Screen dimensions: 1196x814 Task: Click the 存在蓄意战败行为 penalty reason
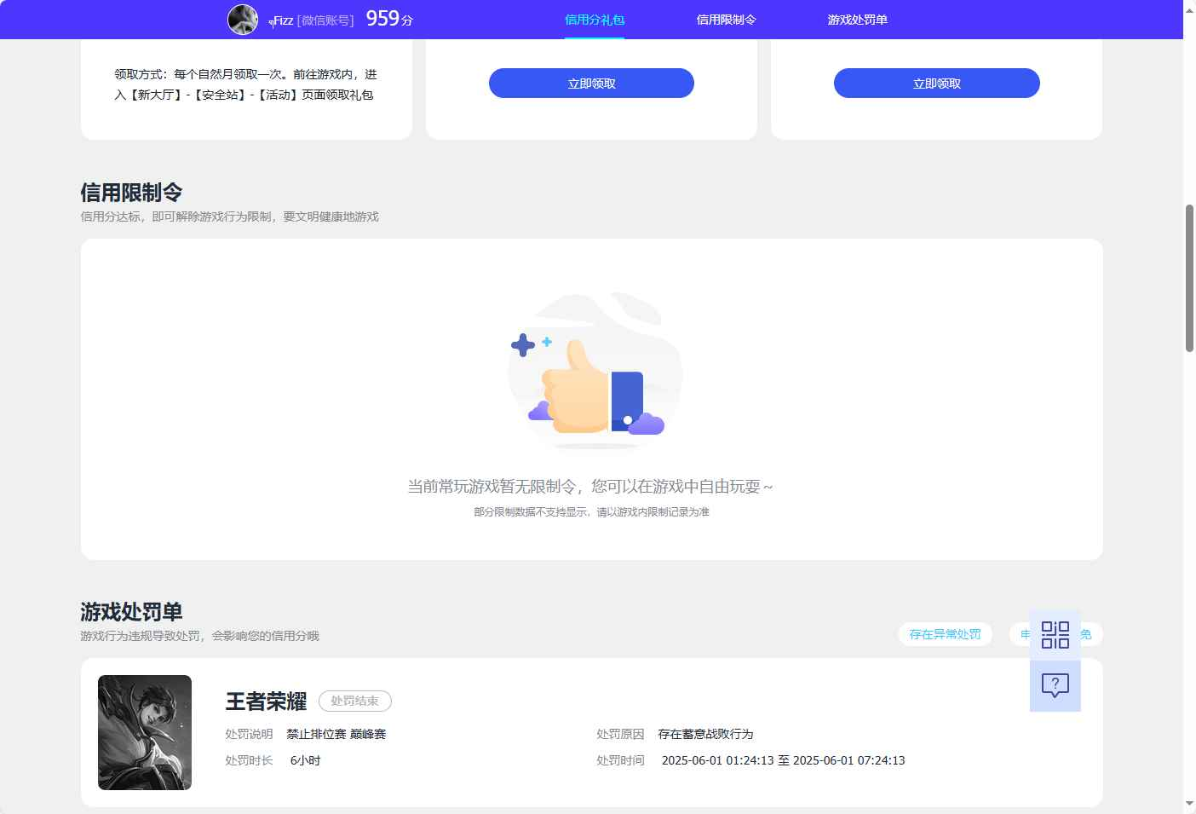point(707,734)
